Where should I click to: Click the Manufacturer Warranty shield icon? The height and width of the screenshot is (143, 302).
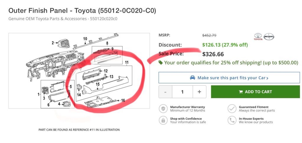coord(163,109)
